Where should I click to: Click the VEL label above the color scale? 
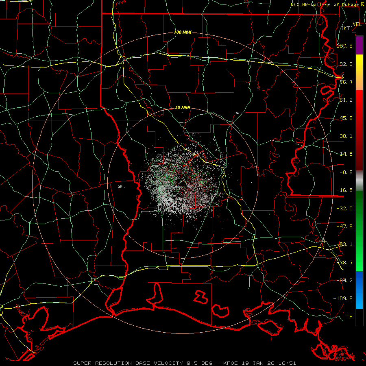tap(357, 24)
